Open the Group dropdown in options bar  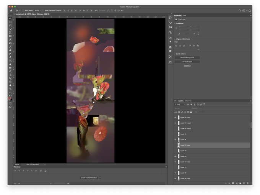point(37,10)
